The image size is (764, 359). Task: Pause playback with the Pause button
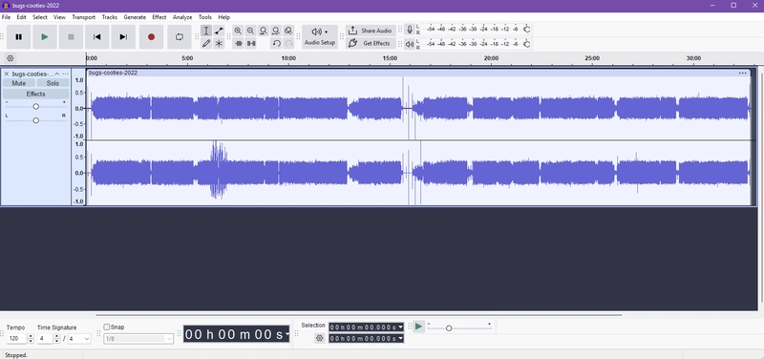[x=18, y=37]
